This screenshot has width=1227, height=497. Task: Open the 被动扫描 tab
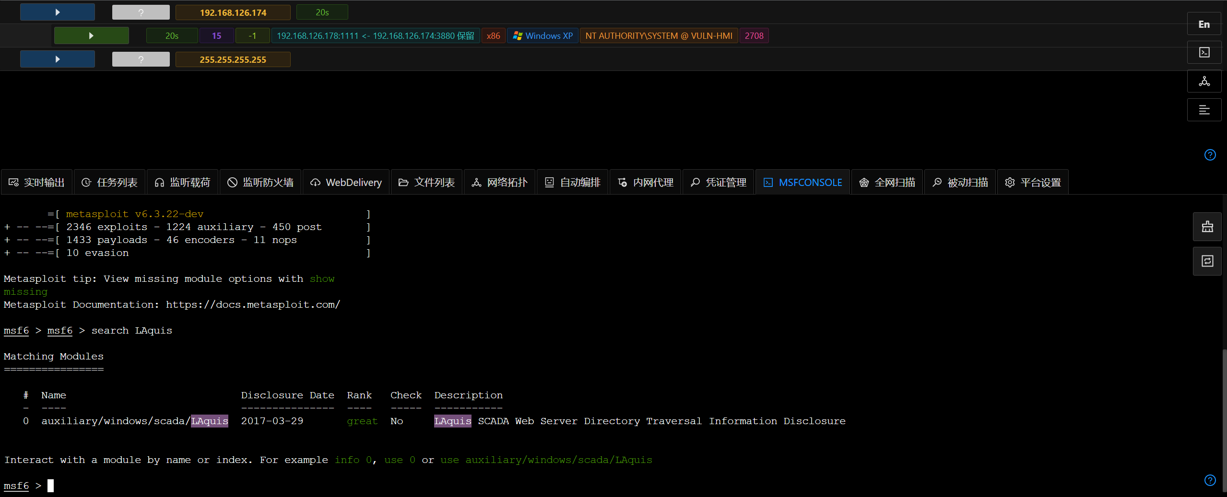click(960, 182)
